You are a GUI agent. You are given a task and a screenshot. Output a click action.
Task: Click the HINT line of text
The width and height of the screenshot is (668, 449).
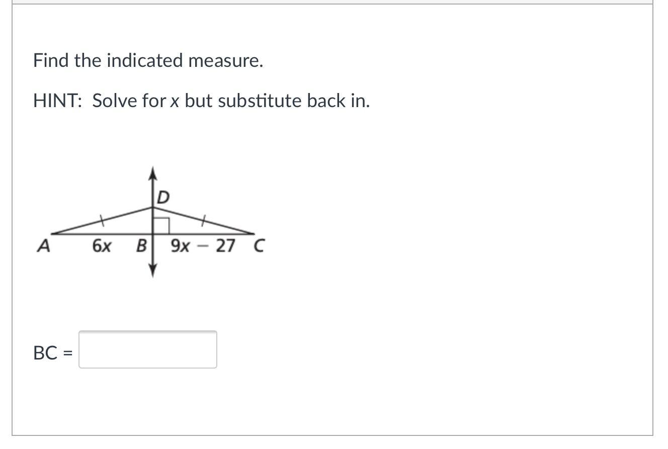[x=201, y=101]
